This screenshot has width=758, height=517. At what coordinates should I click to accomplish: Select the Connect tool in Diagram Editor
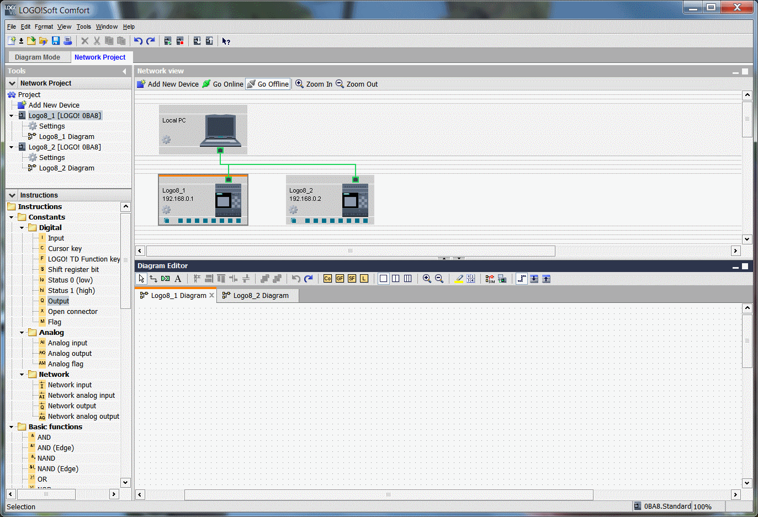pos(153,279)
